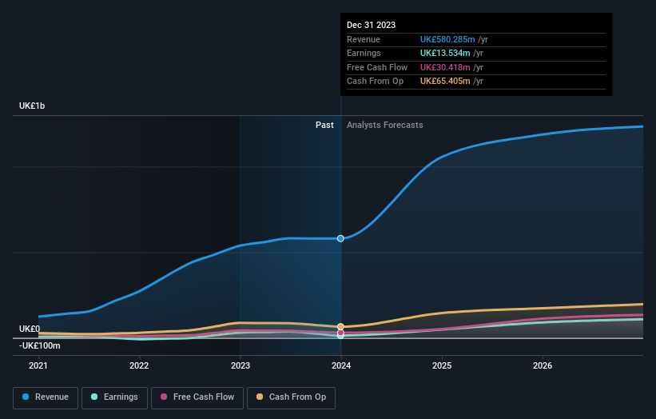Click the Free Cash Flow marker at 2024
The height and width of the screenshot is (419, 656).
point(340,333)
